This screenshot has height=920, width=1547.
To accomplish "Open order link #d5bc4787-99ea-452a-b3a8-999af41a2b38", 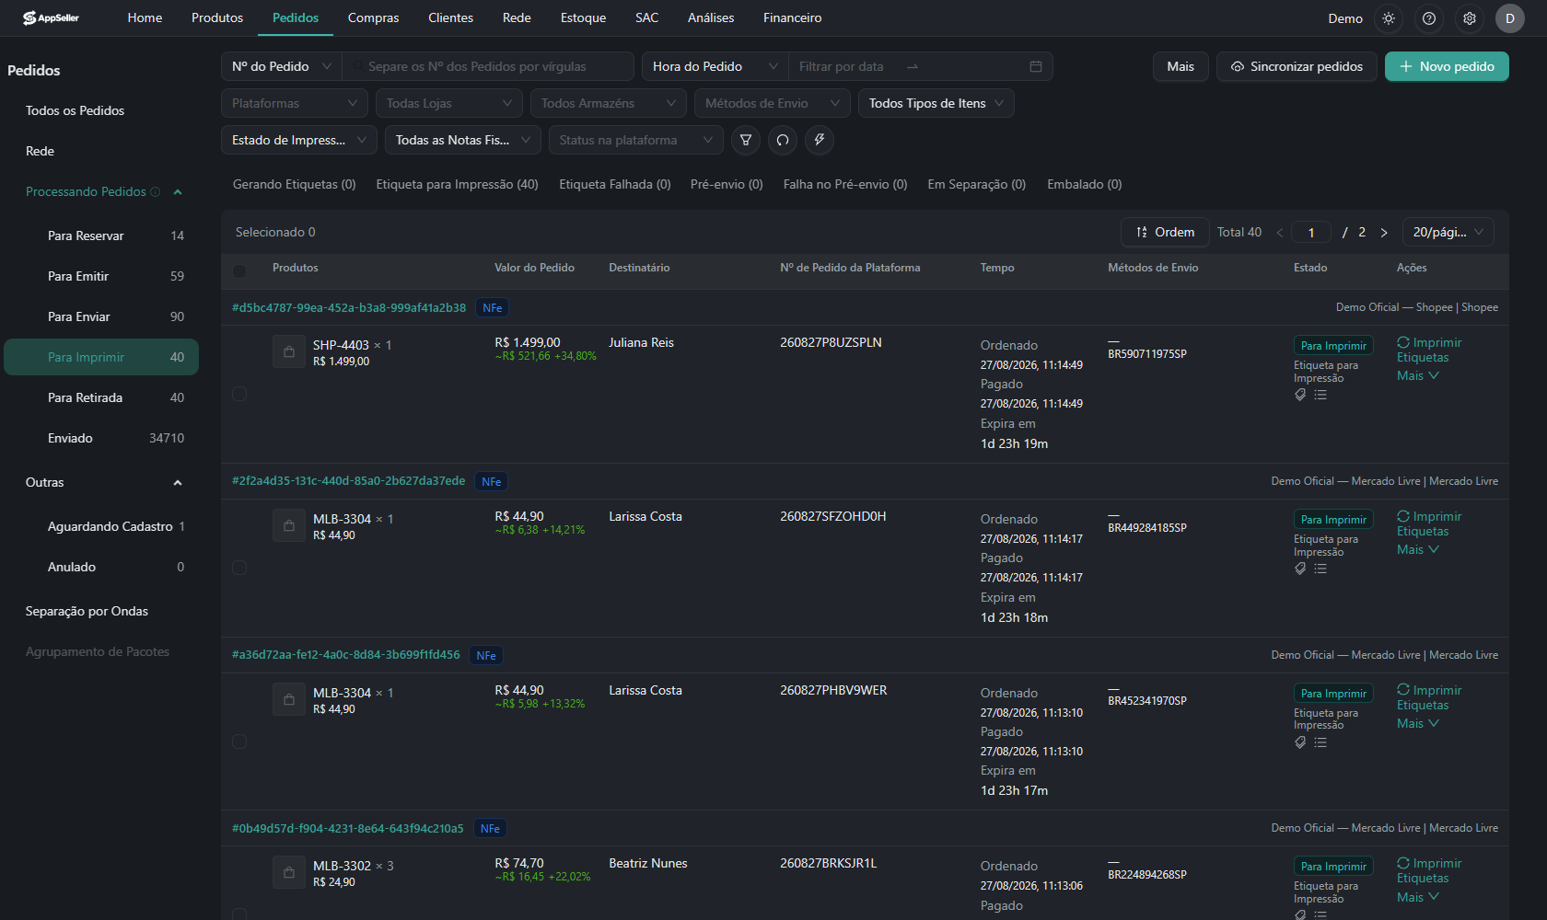I will (349, 307).
